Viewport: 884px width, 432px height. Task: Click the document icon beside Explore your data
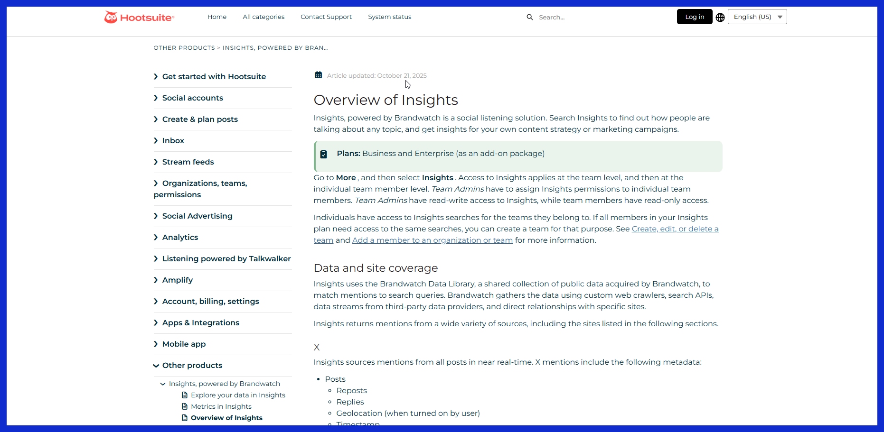coord(185,395)
